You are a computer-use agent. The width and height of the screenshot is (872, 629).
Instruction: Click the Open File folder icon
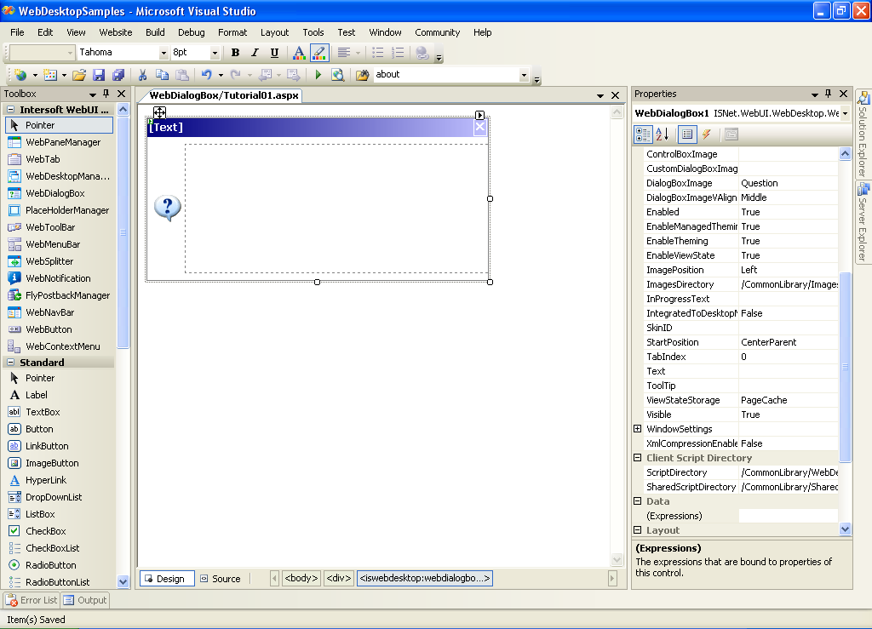(x=79, y=75)
